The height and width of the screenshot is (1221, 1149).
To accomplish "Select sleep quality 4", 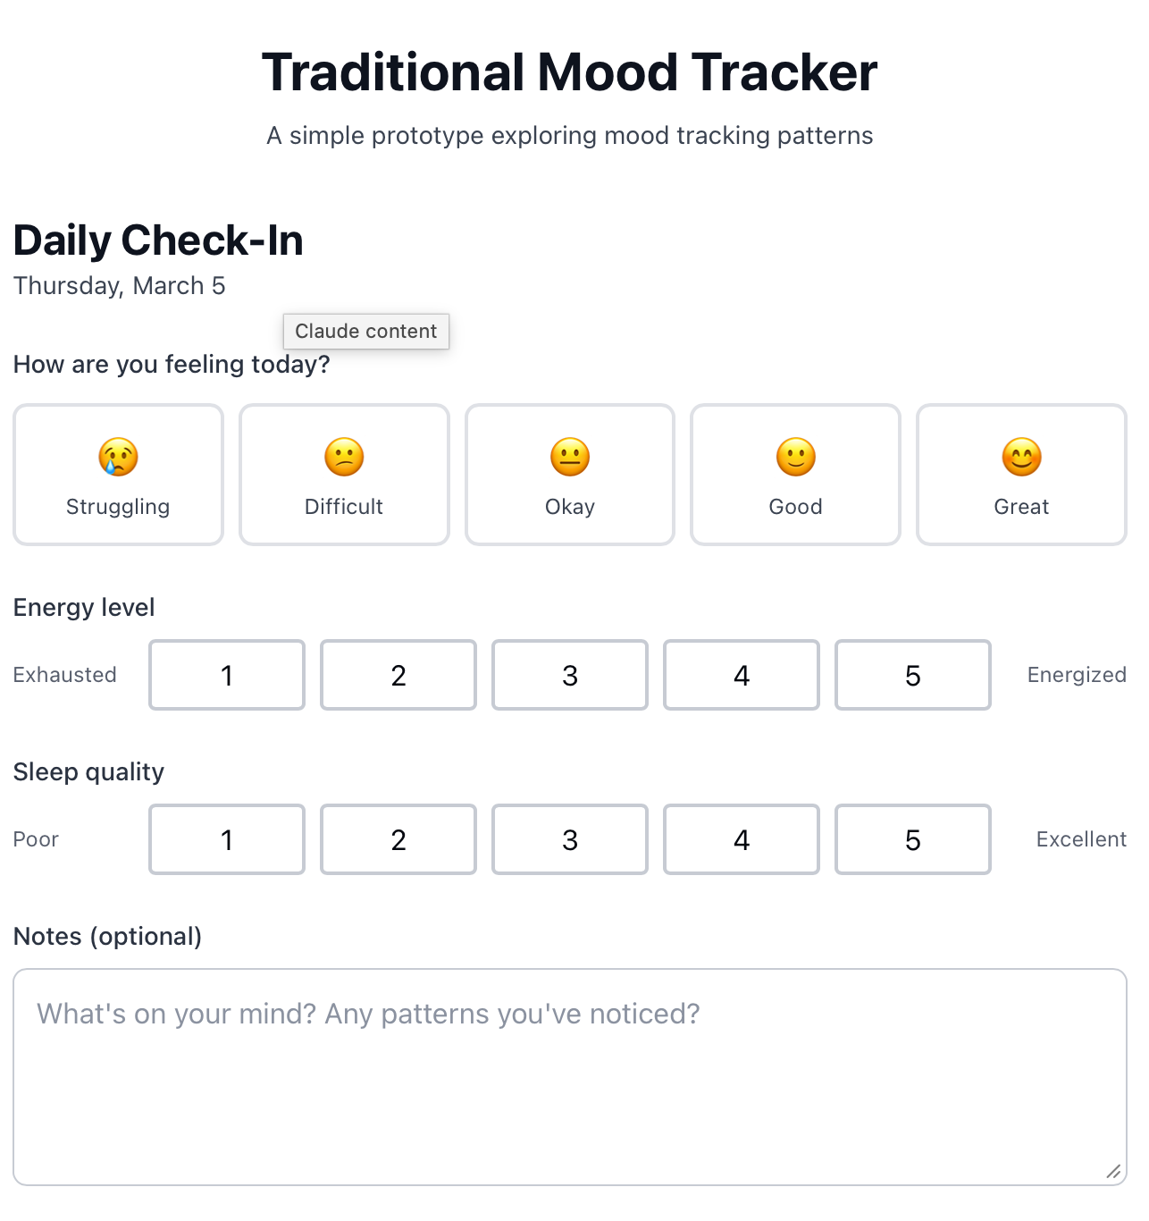I will pos(742,839).
